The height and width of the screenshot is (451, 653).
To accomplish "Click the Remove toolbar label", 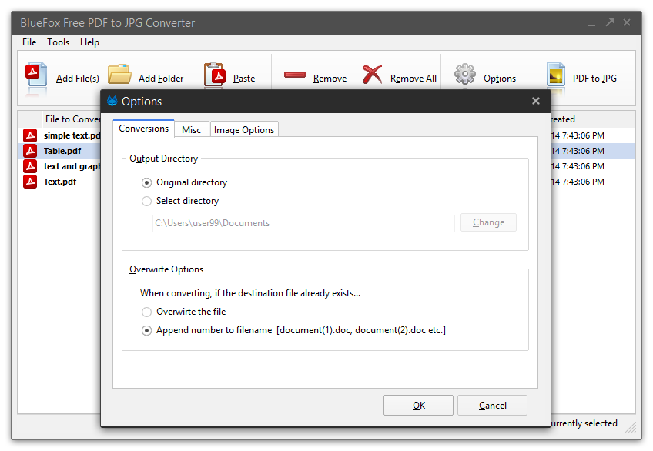I will (x=330, y=79).
